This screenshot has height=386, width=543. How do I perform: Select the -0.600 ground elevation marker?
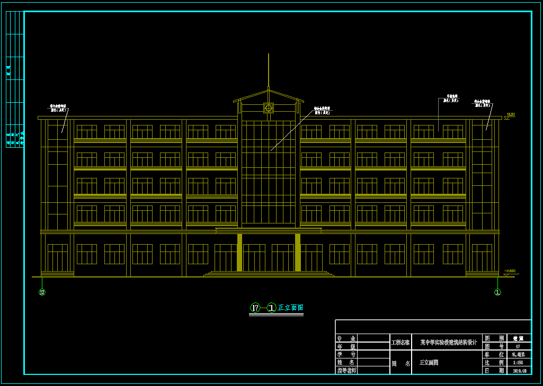coord(510,272)
